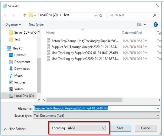164x136 pixels.
Task: Click the Cancel button
Action: 146,128
